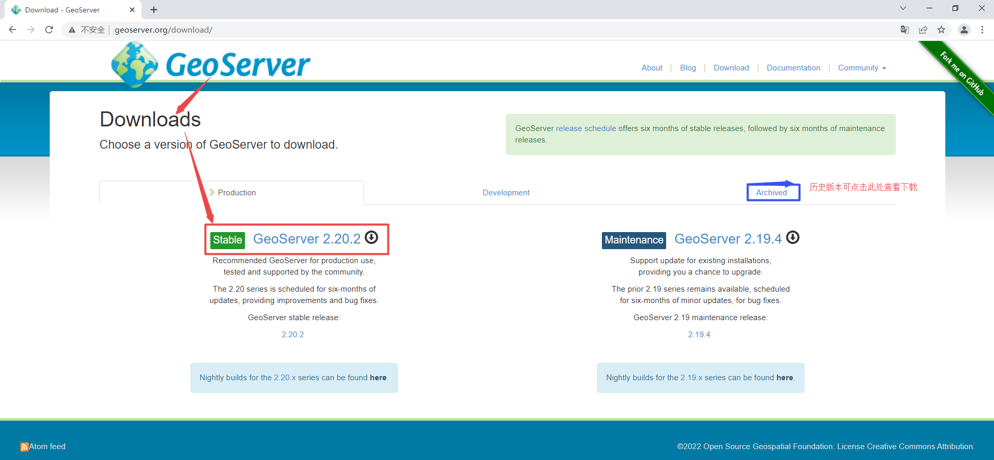Click the GeoServer 2.20.2 download arrow icon

[x=371, y=237]
